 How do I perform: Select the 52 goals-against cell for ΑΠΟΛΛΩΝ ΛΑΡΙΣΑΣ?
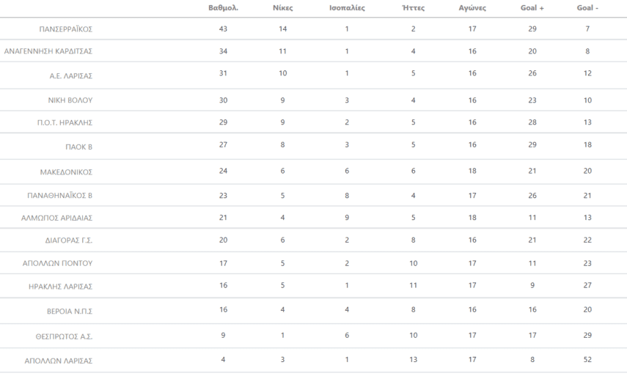pos(587,359)
